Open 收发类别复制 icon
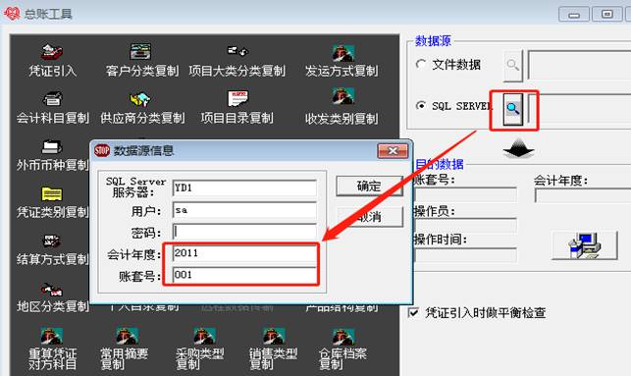The height and width of the screenshot is (376, 631). (342, 96)
